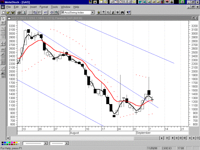Click the Save disk icon

point(13,13)
